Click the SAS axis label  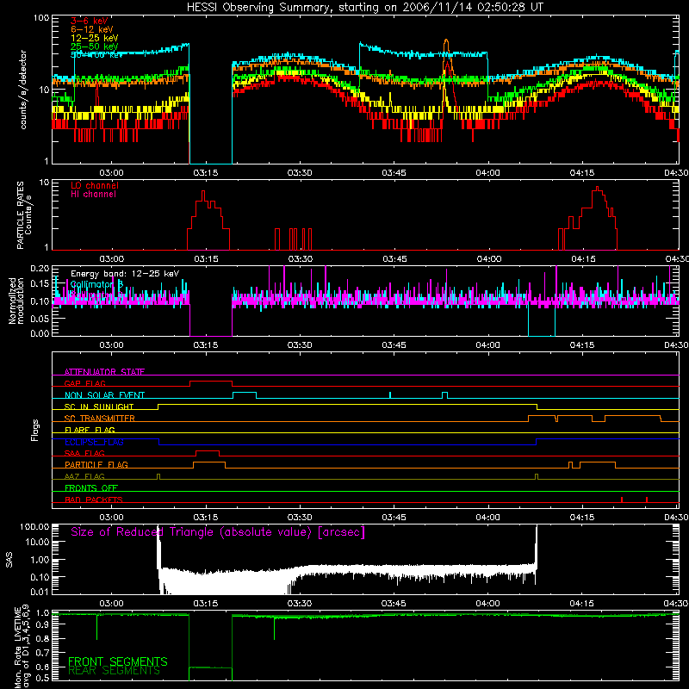[9, 560]
